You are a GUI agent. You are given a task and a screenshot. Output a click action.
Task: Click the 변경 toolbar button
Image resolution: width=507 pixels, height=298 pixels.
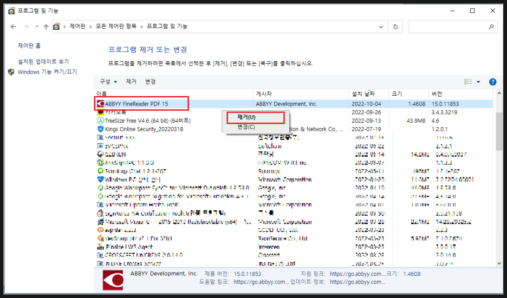pos(151,82)
